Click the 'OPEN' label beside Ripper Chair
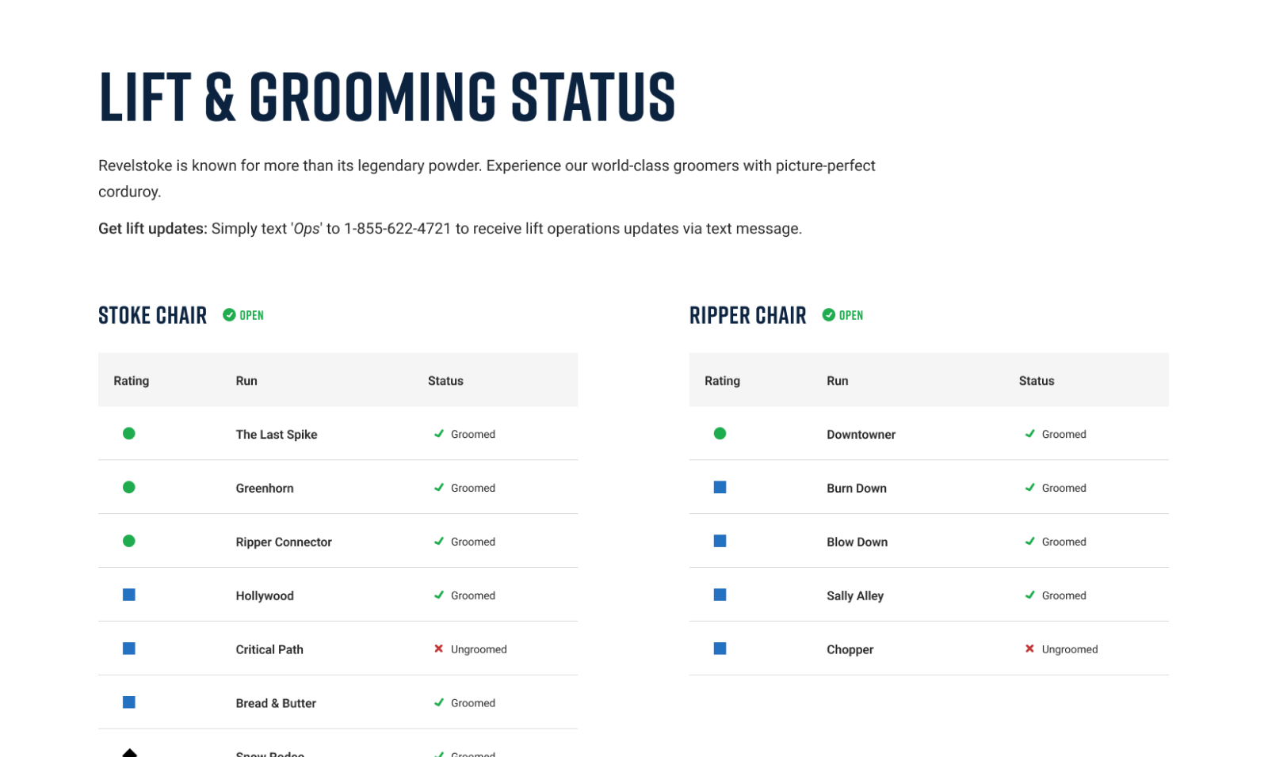The height and width of the screenshot is (757, 1268). pos(850,315)
